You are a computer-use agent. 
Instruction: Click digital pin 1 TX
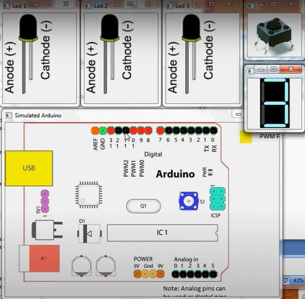(x=206, y=131)
